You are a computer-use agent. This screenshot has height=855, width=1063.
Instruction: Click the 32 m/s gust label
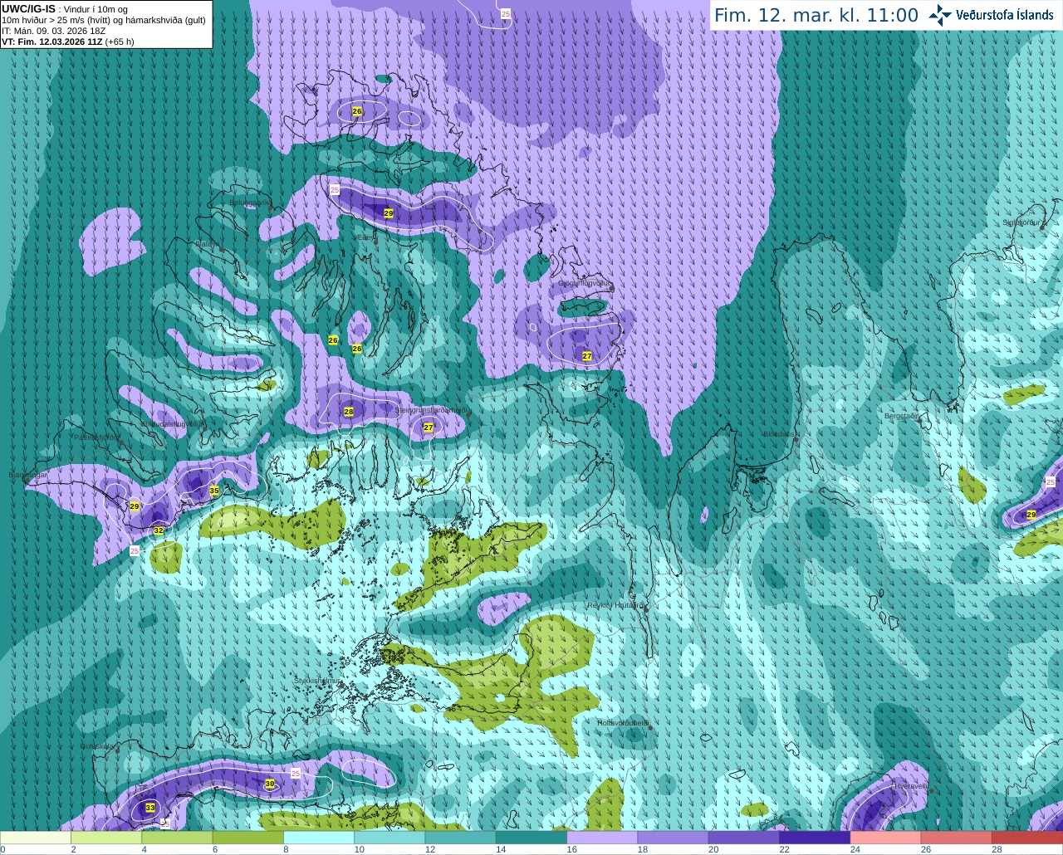point(159,530)
